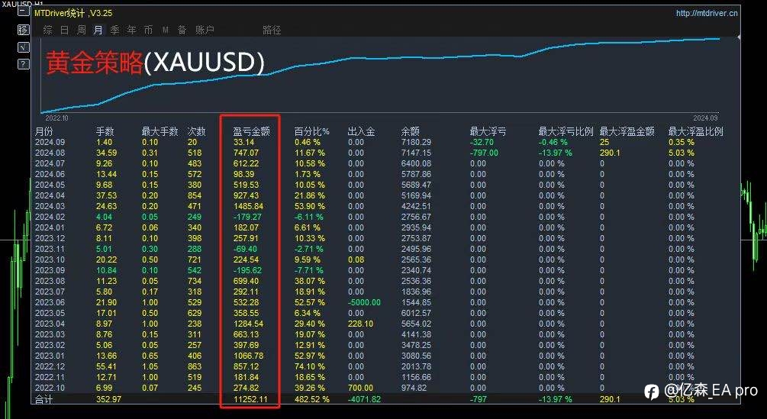Click the chart start date 2022.10

56,118
